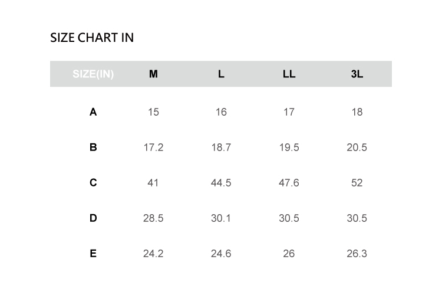Select the M column header
The height and width of the screenshot is (295, 442).
(x=153, y=74)
